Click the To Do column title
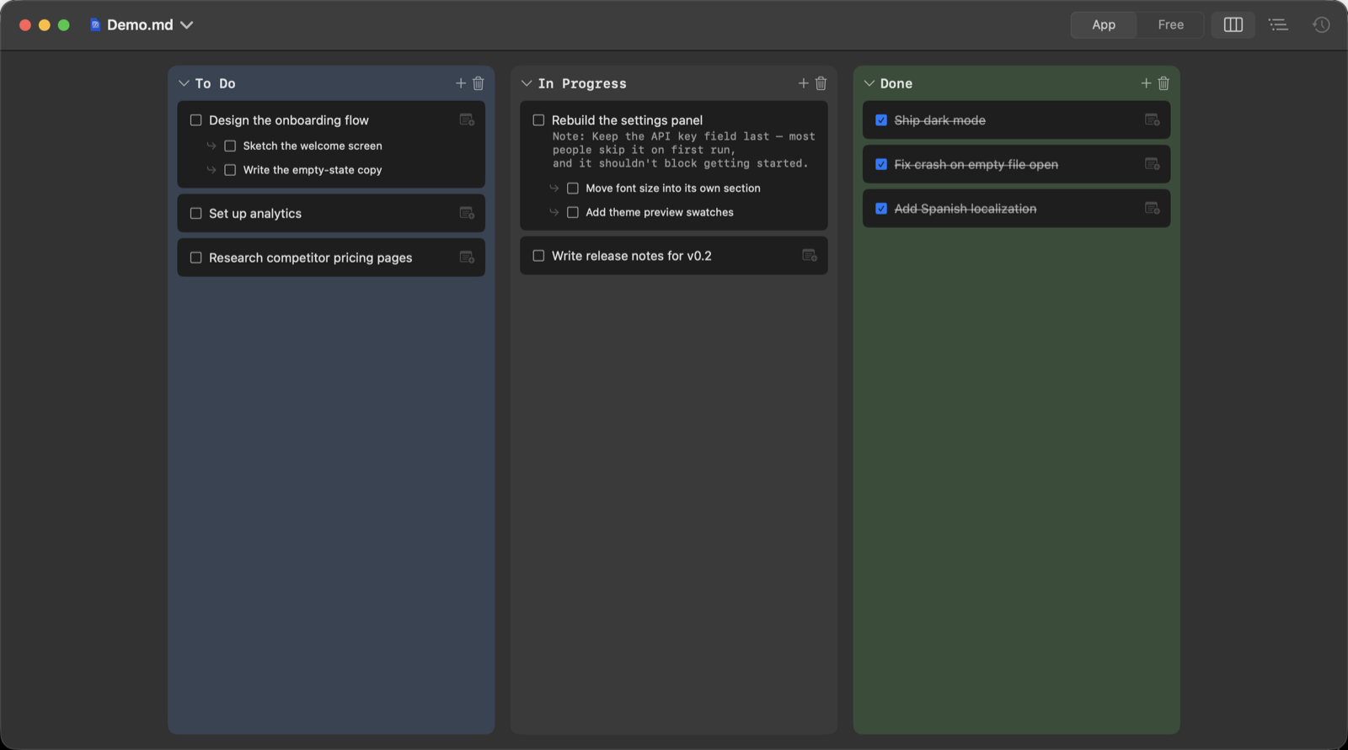Image resolution: width=1348 pixels, height=750 pixels. point(216,83)
